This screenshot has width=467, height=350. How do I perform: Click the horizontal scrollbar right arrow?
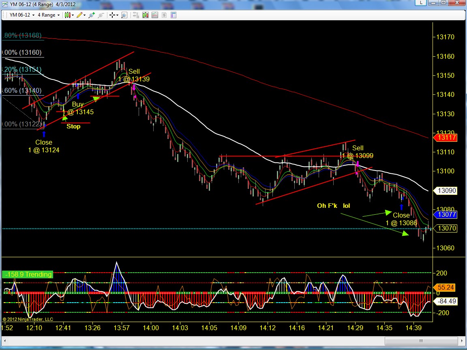tap(462, 341)
